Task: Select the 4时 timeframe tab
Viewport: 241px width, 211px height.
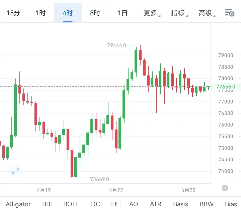Action: [x=68, y=13]
